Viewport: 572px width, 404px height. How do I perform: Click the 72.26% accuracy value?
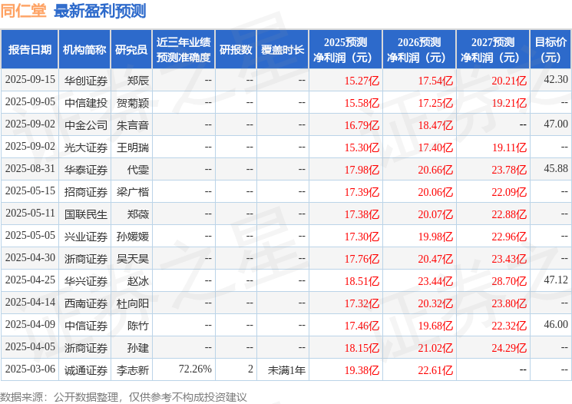pos(195,369)
